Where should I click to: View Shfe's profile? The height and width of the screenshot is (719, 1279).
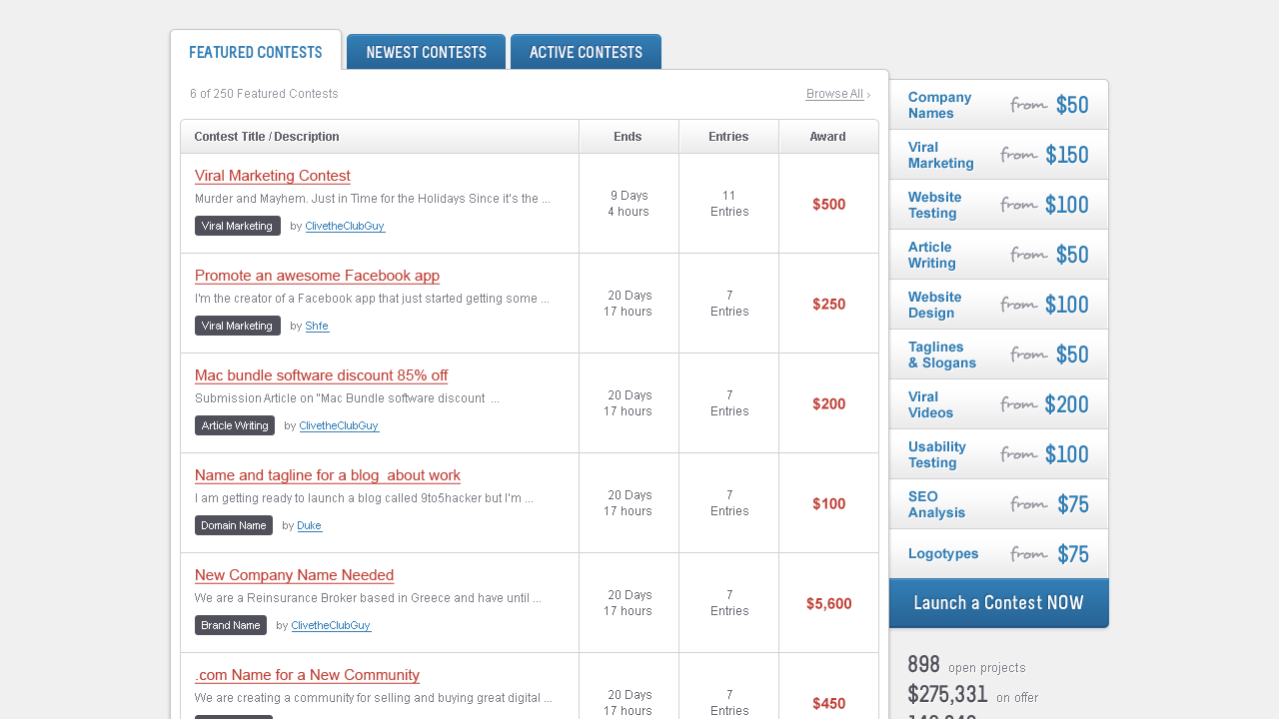point(317,326)
